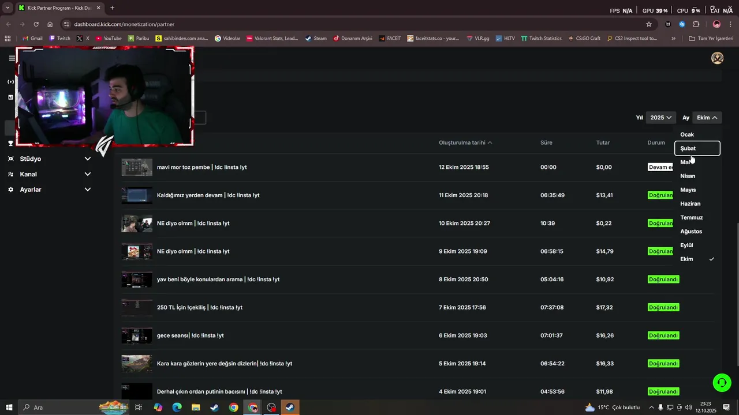Open the Twitch bookmark
739x415 pixels.
click(60, 39)
